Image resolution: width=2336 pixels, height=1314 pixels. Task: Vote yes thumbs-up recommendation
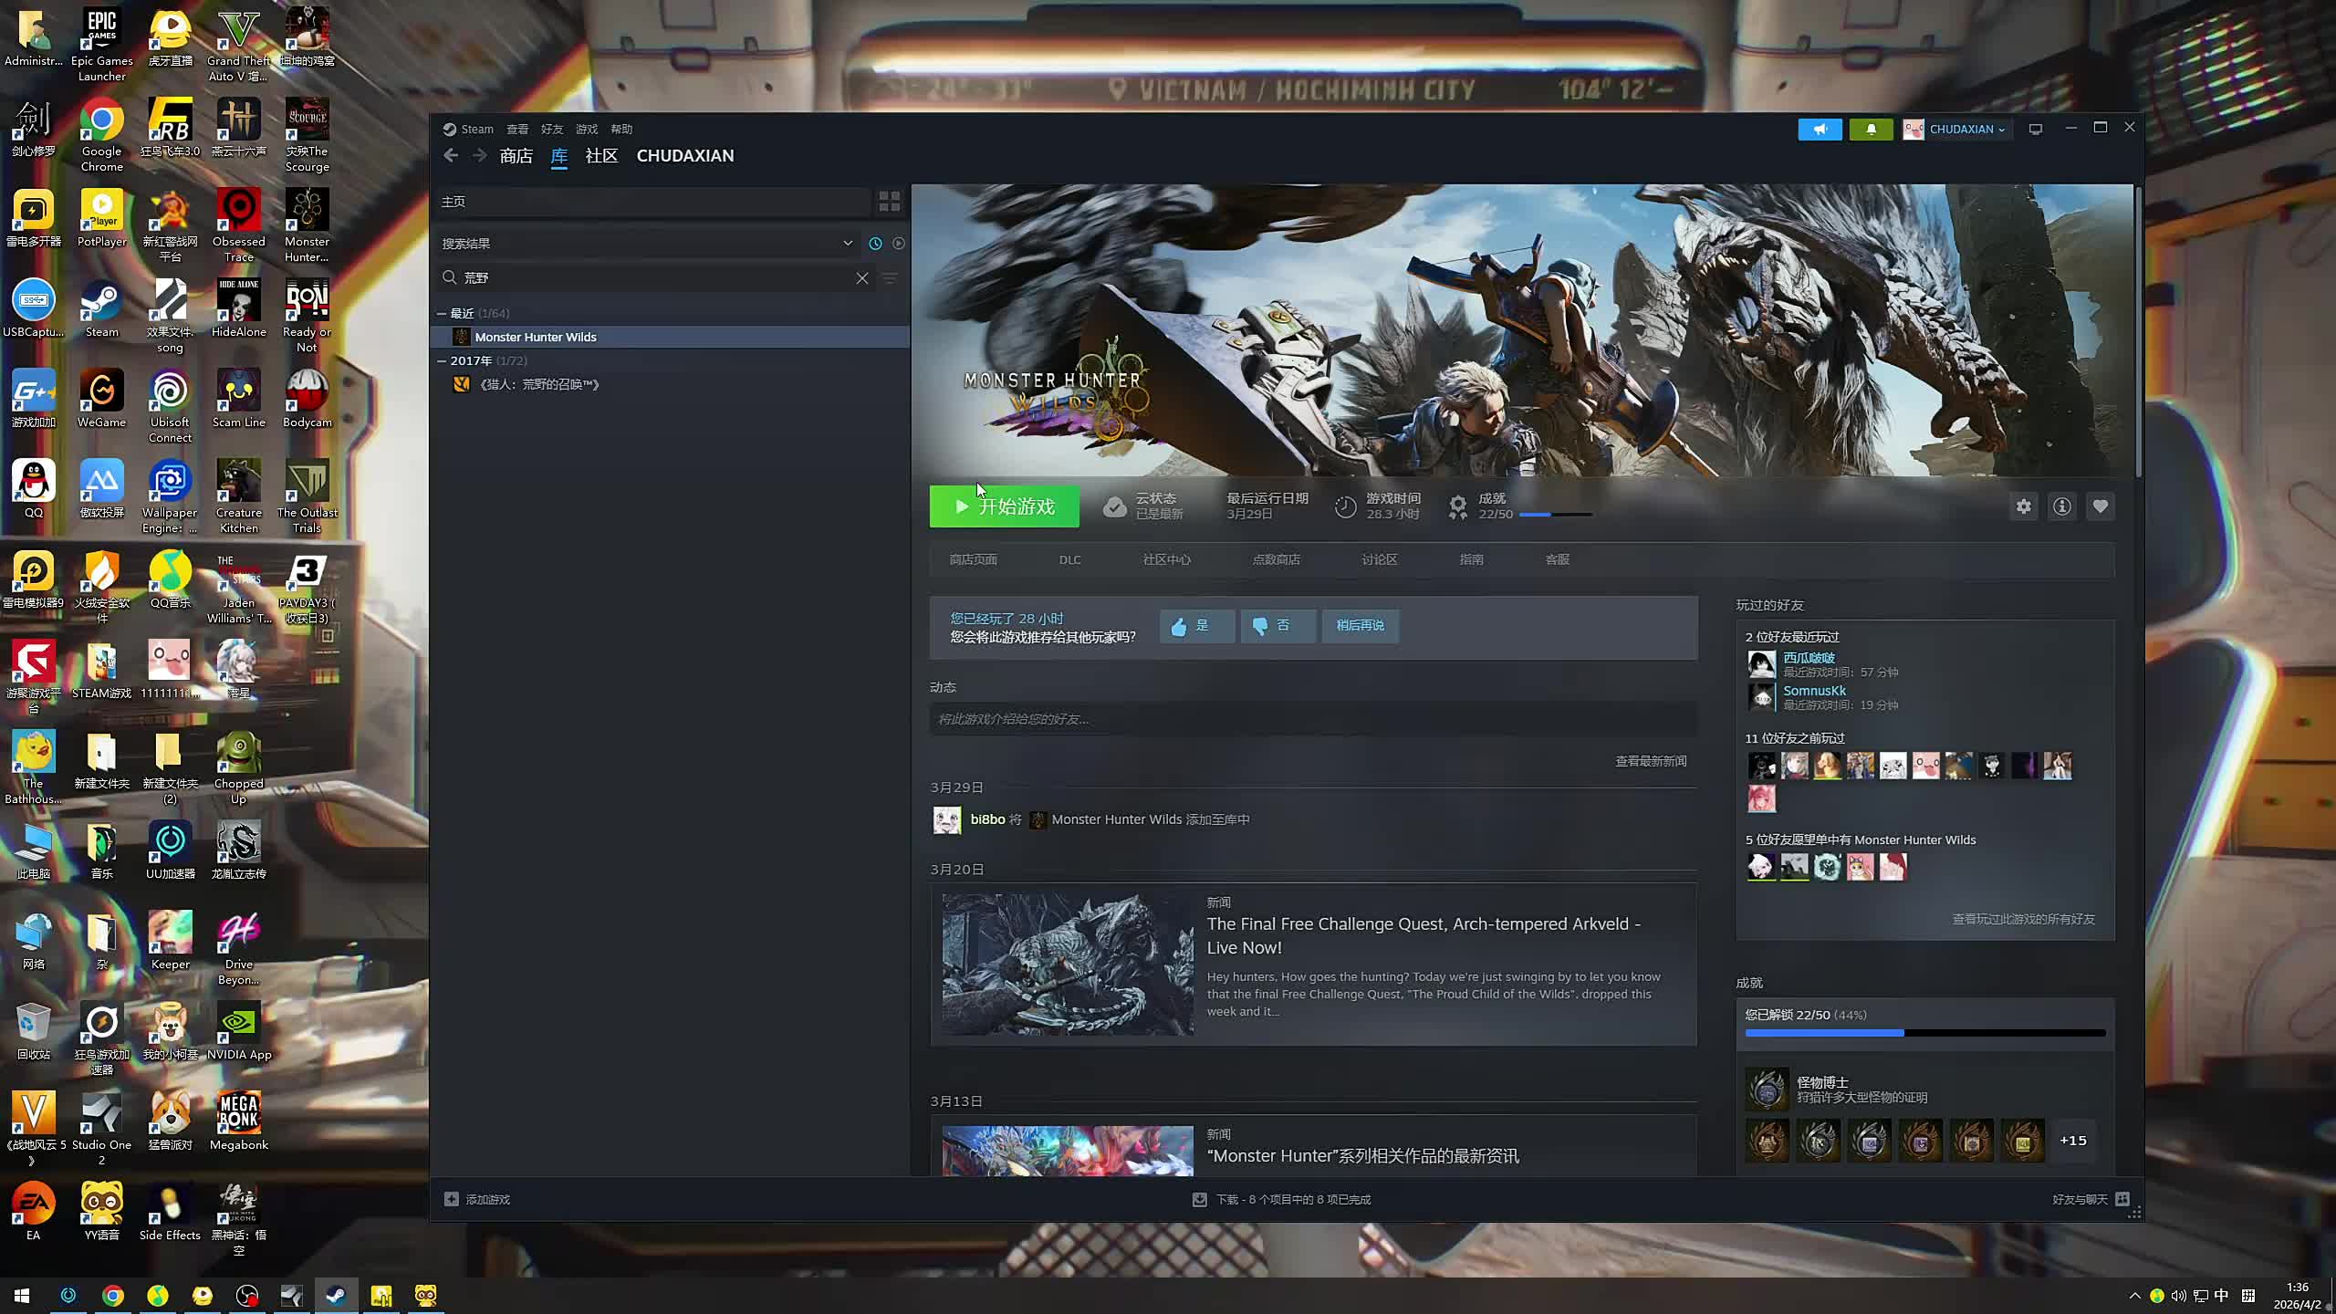1196,626
